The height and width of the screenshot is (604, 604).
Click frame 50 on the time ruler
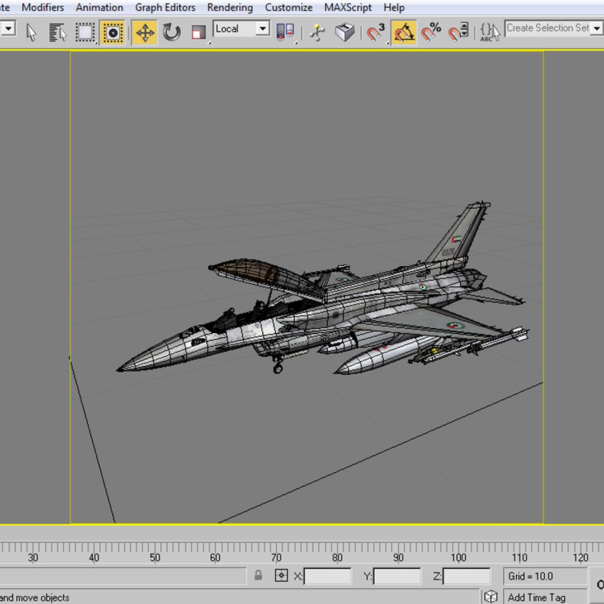pyautogui.click(x=155, y=558)
